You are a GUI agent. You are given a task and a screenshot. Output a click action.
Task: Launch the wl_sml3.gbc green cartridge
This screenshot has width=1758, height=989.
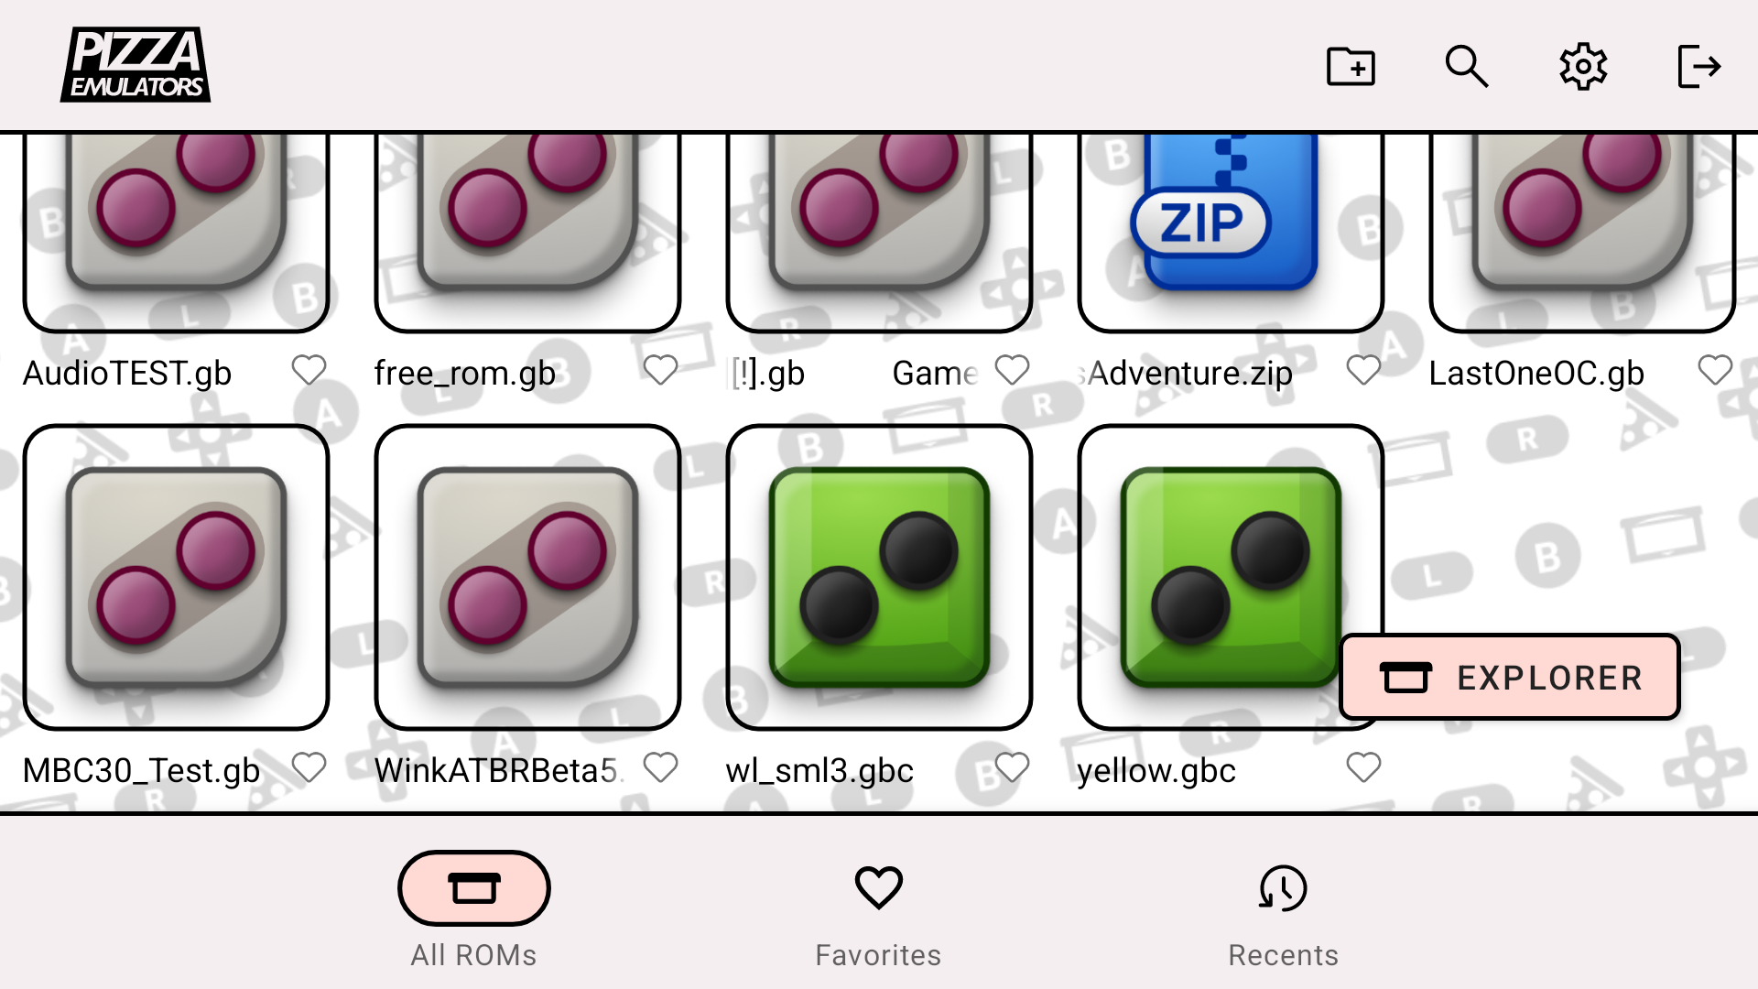[x=879, y=577]
